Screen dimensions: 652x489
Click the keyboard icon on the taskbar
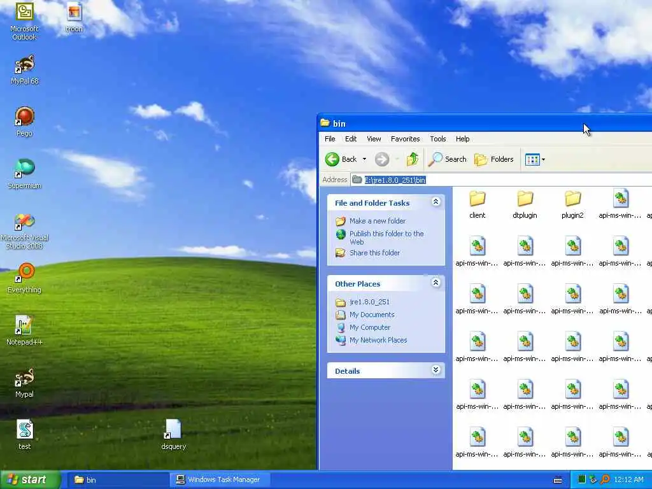click(558, 480)
